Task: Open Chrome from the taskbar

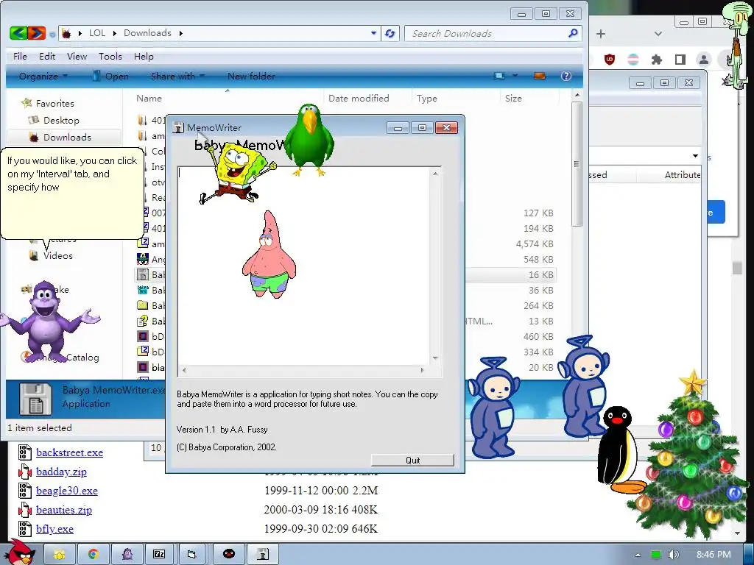Action: [93, 555]
